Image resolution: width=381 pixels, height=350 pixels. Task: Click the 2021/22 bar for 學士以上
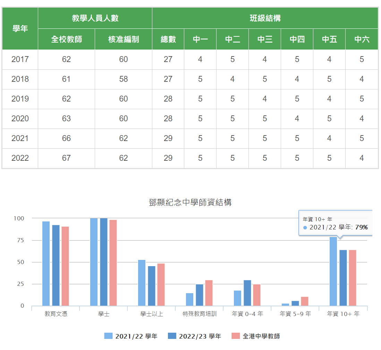point(142,283)
